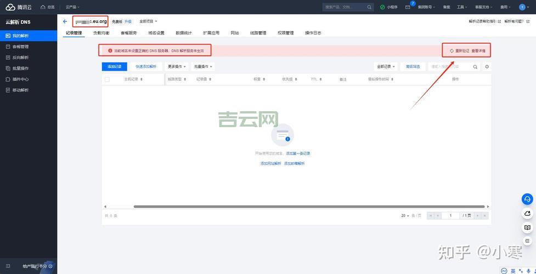Switch to the 域名设置 tab

(156, 33)
